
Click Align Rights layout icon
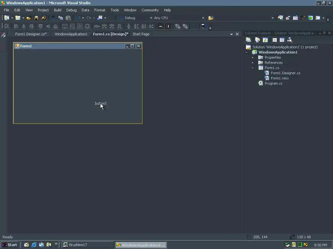coord(31,26)
